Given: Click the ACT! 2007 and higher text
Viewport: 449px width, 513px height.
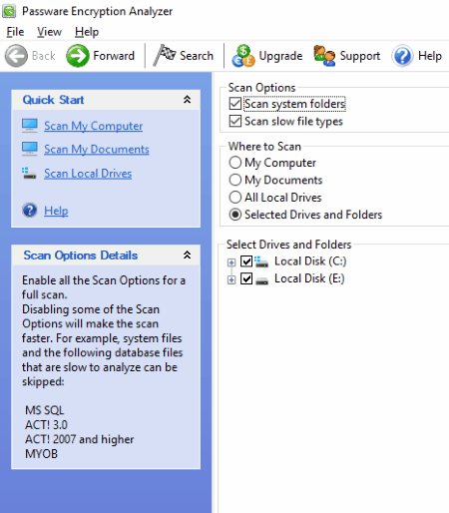Looking at the screenshot, I should point(80,439).
